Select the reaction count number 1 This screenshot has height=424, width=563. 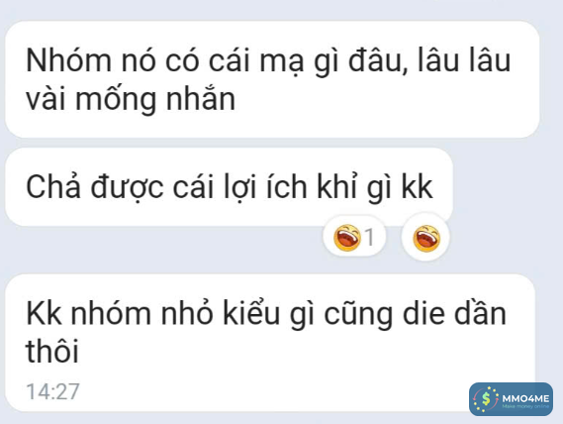coord(369,238)
